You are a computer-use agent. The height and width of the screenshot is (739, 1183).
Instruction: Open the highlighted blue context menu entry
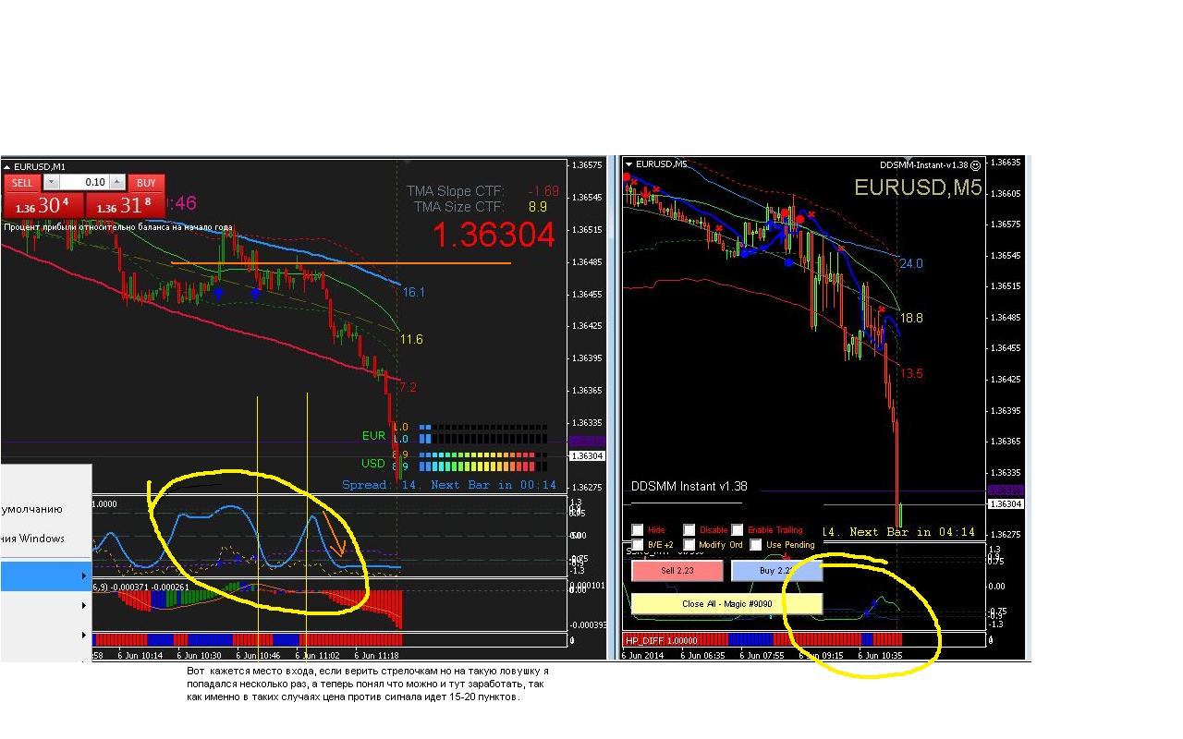pyautogui.click(x=45, y=576)
